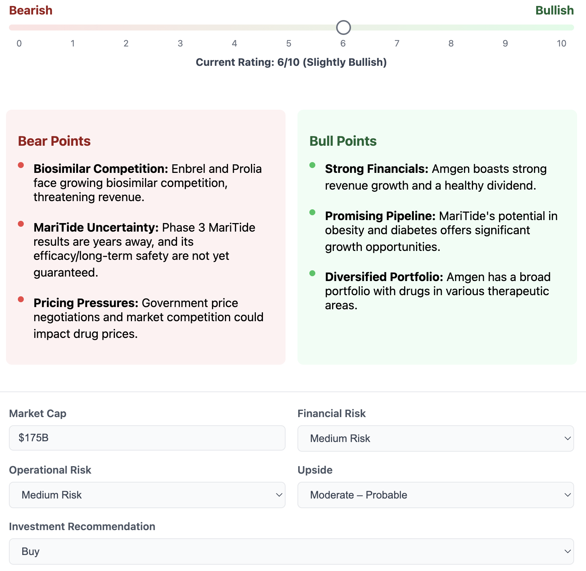Click the number 8 on the rating scale
Image resolution: width=586 pixels, height=571 pixels.
tap(451, 43)
